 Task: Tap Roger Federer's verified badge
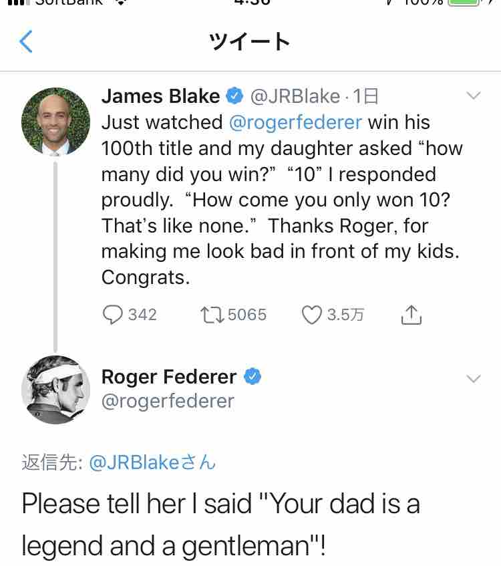pyautogui.click(x=251, y=377)
